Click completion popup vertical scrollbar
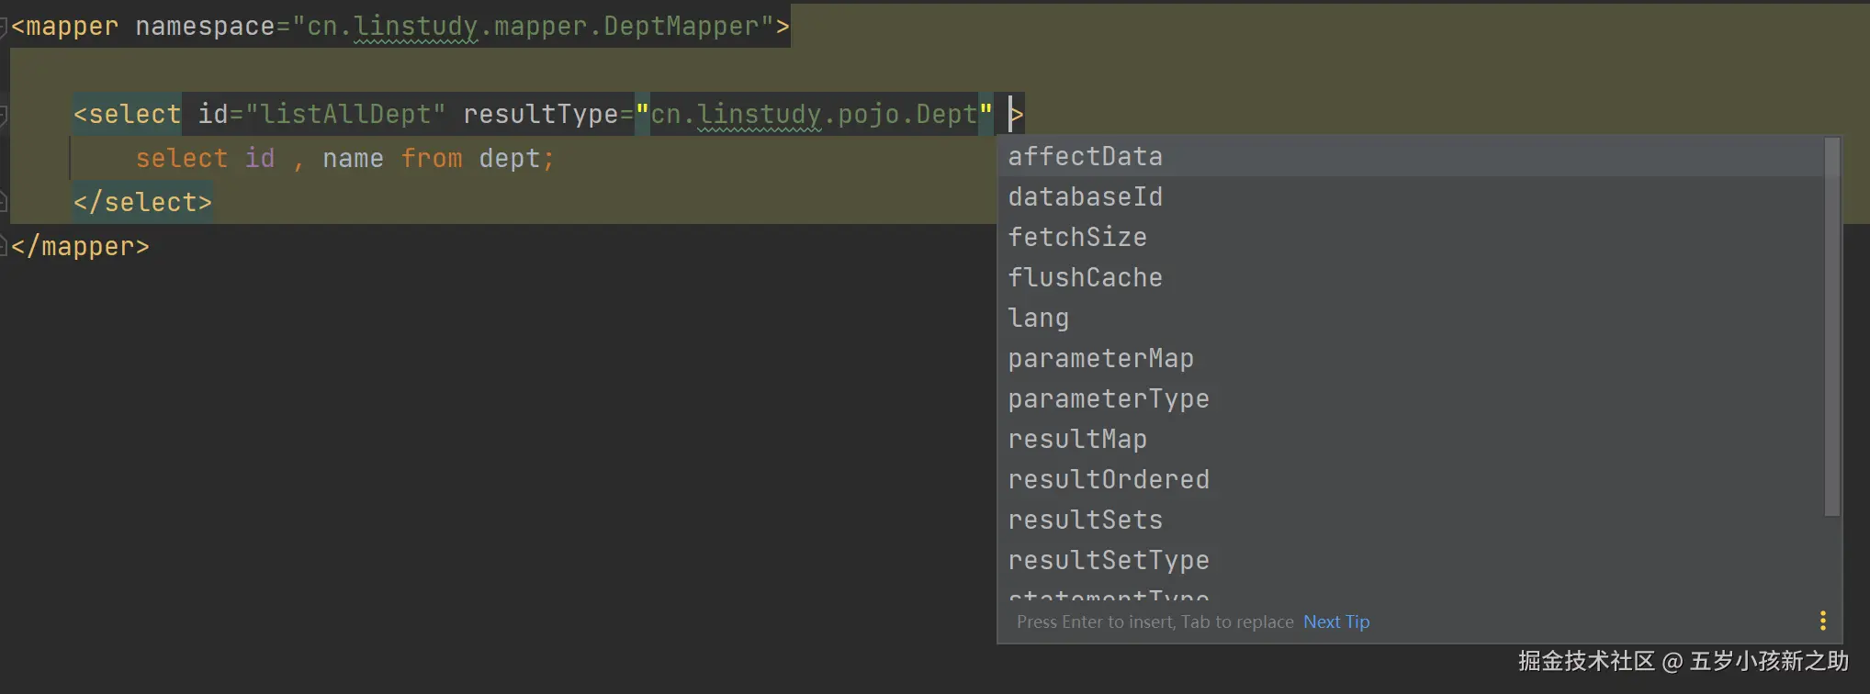Image resolution: width=1870 pixels, height=694 pixels. tap(1831, 326)
